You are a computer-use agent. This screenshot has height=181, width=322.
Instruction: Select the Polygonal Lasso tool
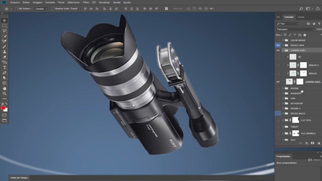pyautogui.click(x=5, y=31)
